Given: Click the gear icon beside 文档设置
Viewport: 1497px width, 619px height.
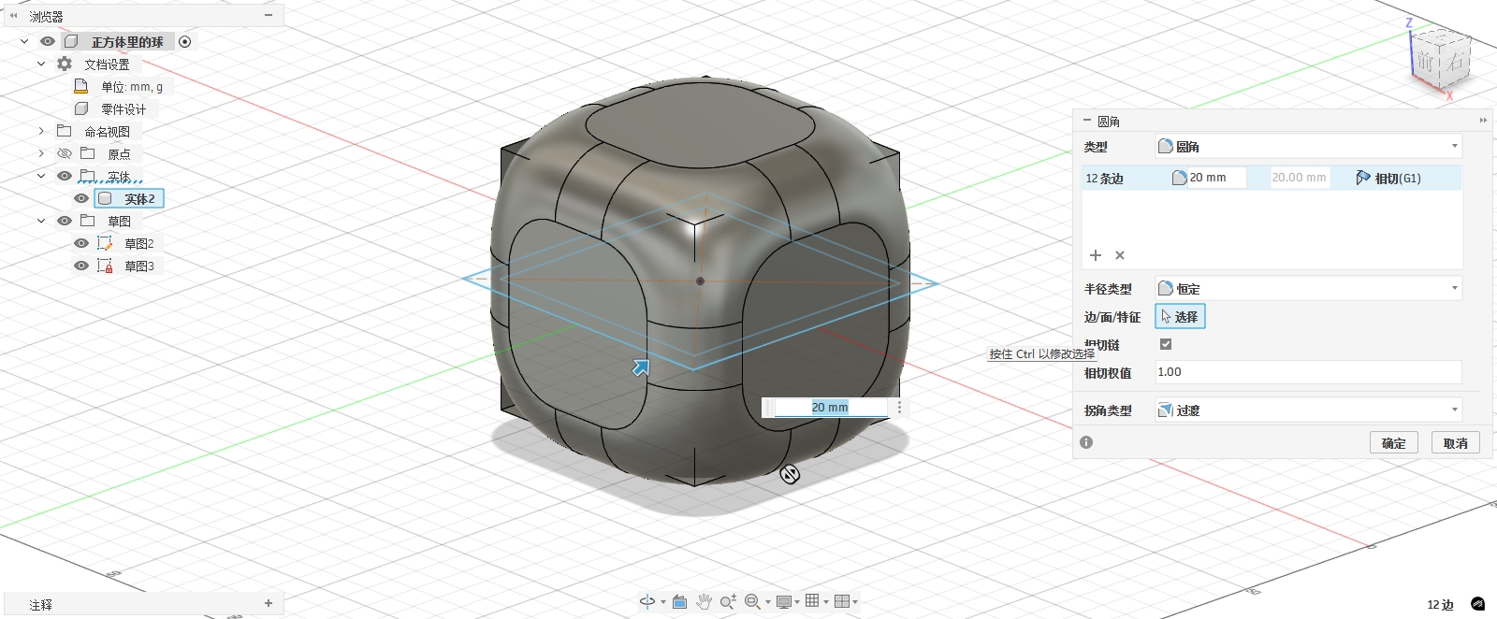Looking at the screenshot, I should (65, 64).
